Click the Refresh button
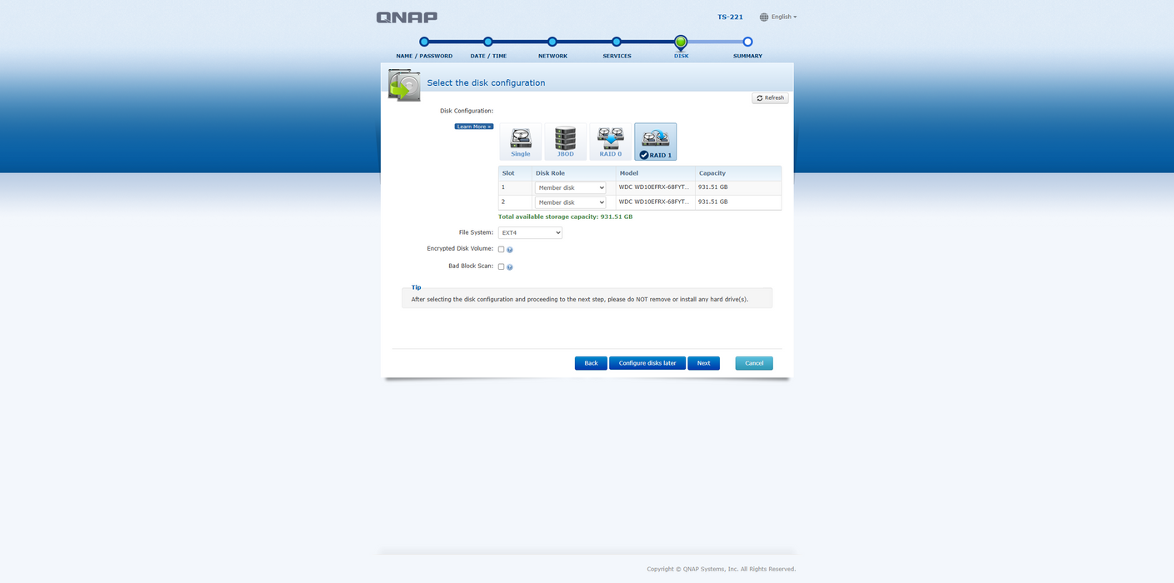This screenshot has width=1174, height=583. click(x=770, y=98)
